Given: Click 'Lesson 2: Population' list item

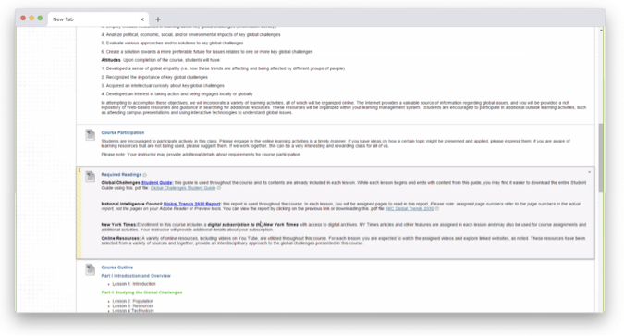Looking at the screenshot, I should [133, 302].
